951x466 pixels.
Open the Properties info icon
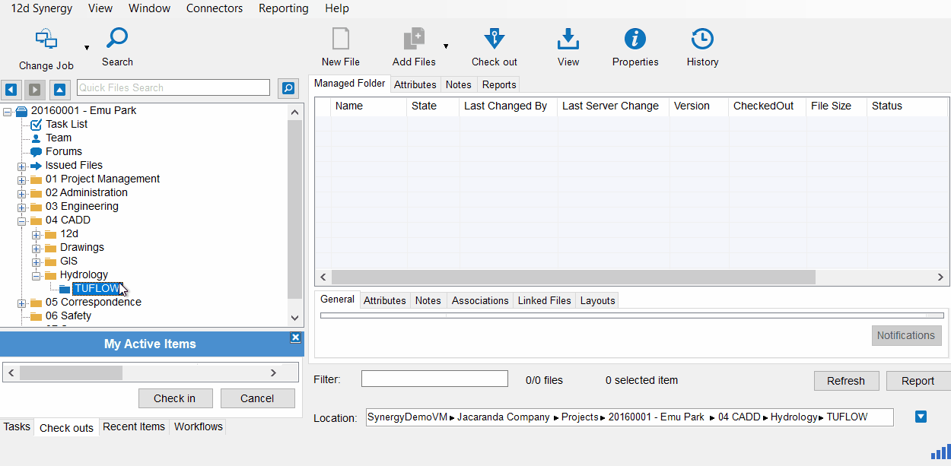[635, 40]
